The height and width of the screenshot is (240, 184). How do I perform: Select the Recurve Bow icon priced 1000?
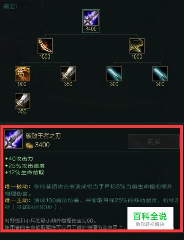tap(137, 46)
